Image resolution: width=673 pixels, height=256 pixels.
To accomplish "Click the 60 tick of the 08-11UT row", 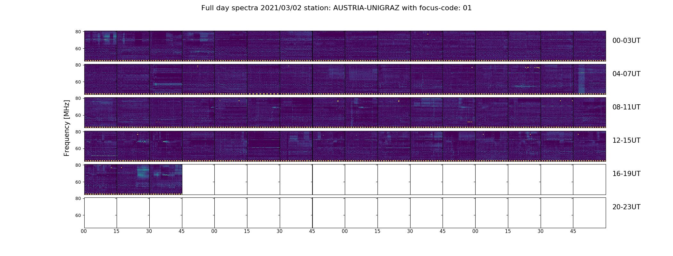I will pyautogui.click(x=78, y=115).
